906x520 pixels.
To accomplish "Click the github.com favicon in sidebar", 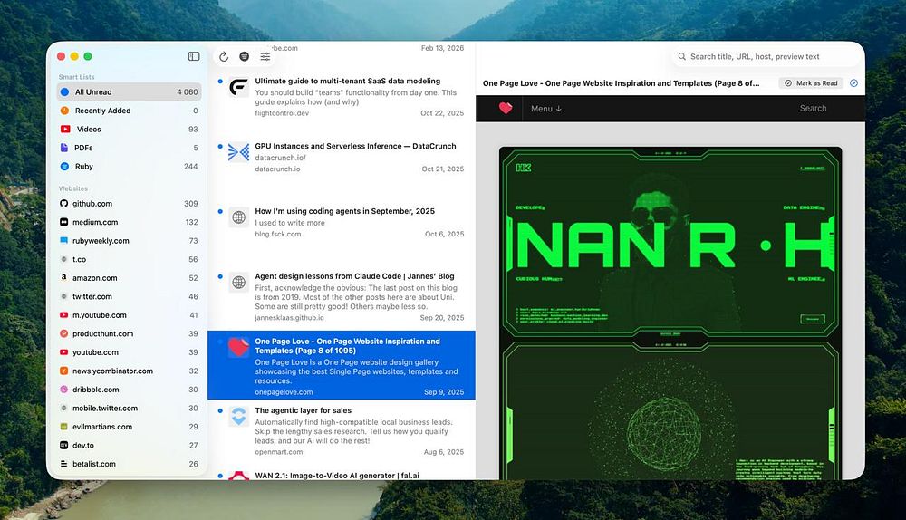I will click(x=63, y=203).
